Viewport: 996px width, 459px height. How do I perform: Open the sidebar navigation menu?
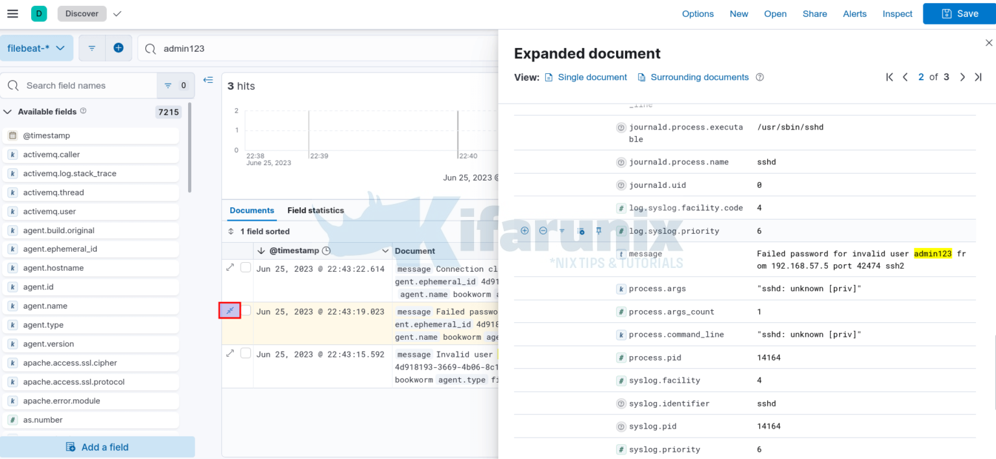click(12, 13)
